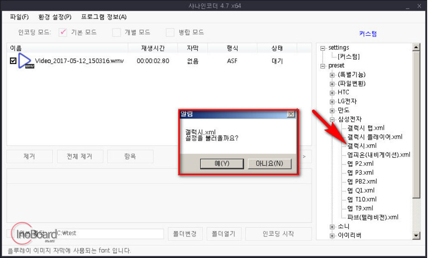Viewport: 428px width, 258px height.
Task: Select the 갤럭시 플레이어.xml preset
Action: [x=375, y=137]
